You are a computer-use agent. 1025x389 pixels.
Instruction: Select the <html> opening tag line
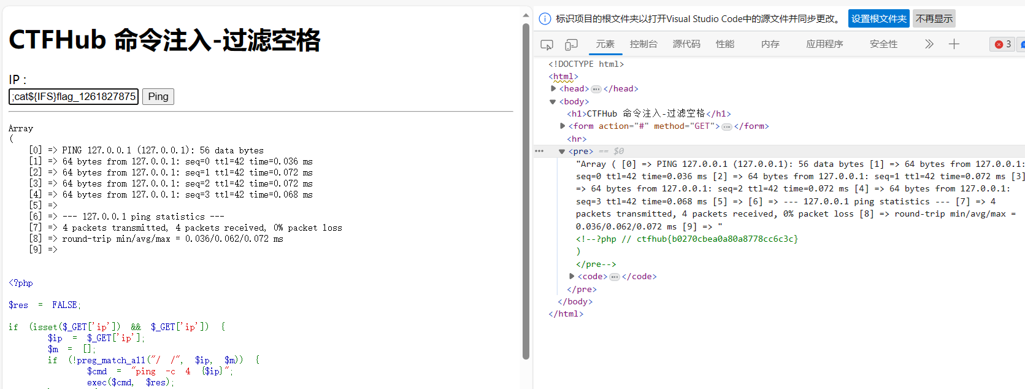(563, 77)
